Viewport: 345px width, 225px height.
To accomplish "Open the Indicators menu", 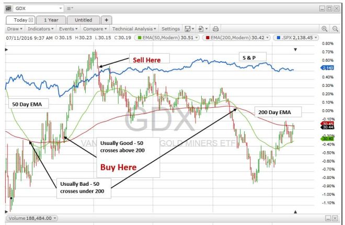I will (41, 29).
